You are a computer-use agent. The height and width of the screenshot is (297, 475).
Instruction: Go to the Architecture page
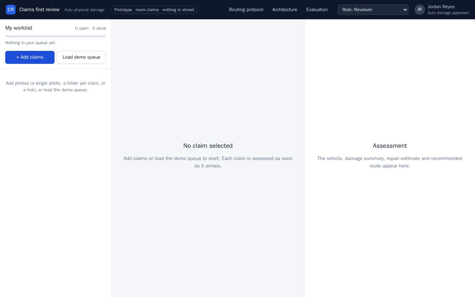click(285, 10)
